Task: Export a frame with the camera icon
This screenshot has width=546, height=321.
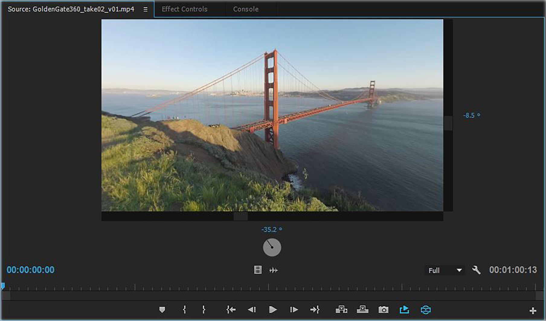Action: 384,310
